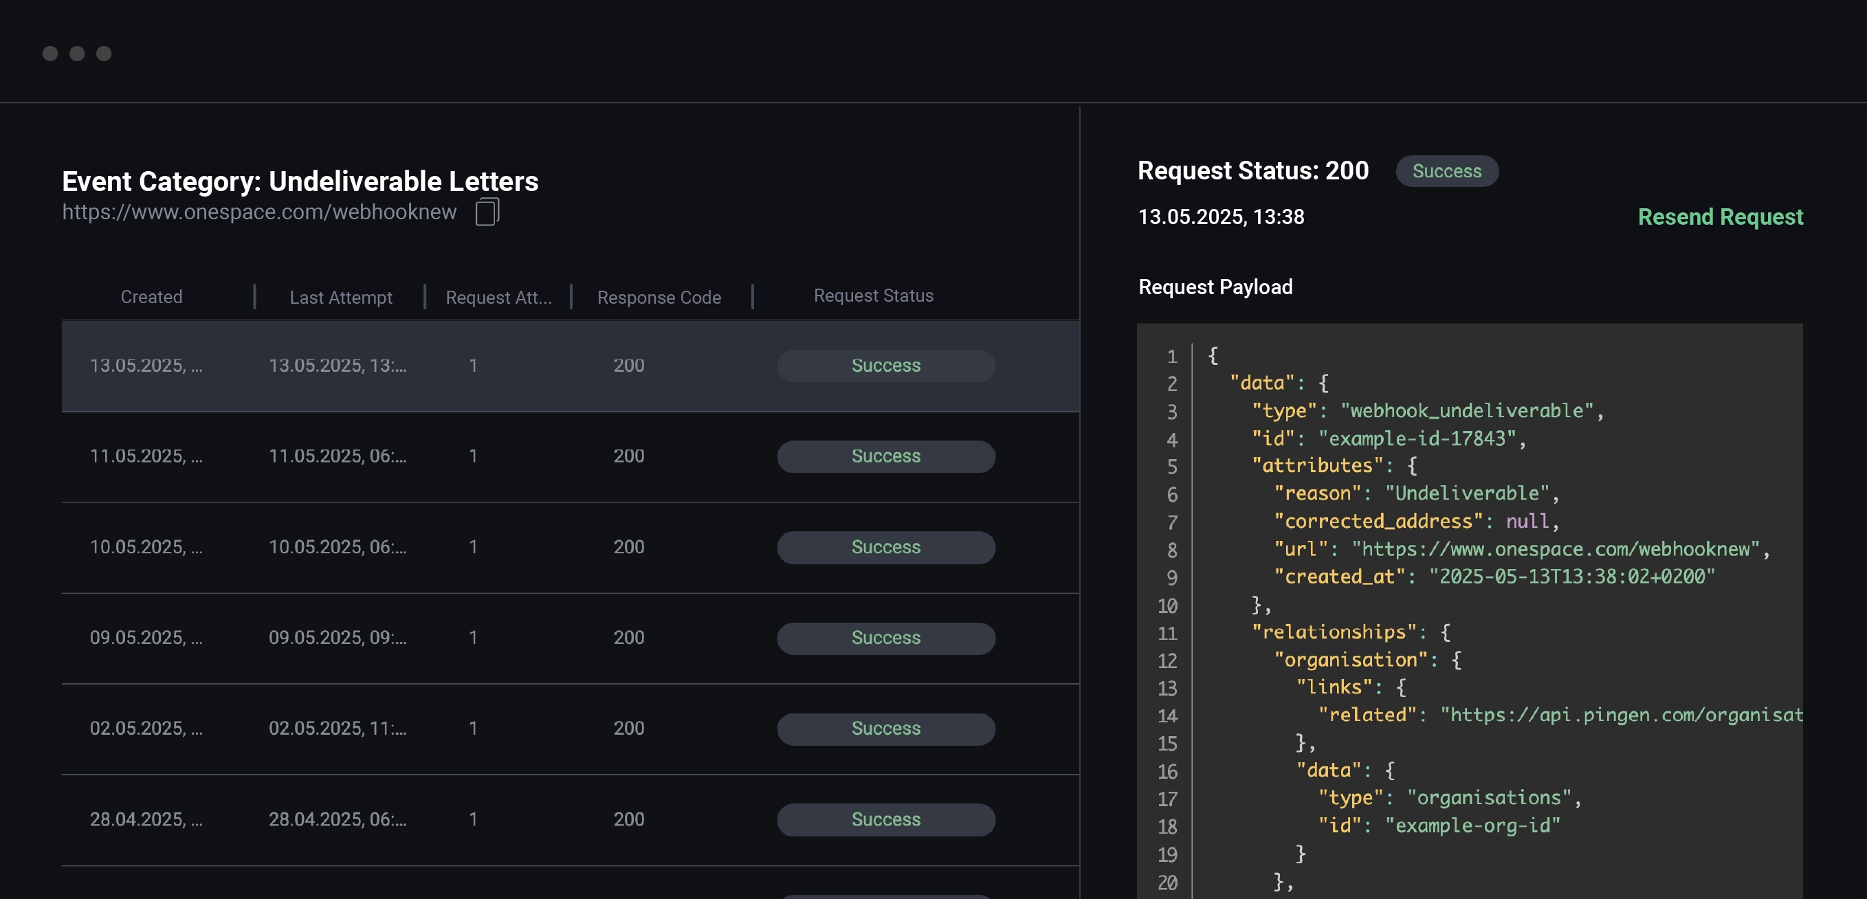Click the third window control dot
The width and height of the screenshot is (1867, 899).
(104, 53)
